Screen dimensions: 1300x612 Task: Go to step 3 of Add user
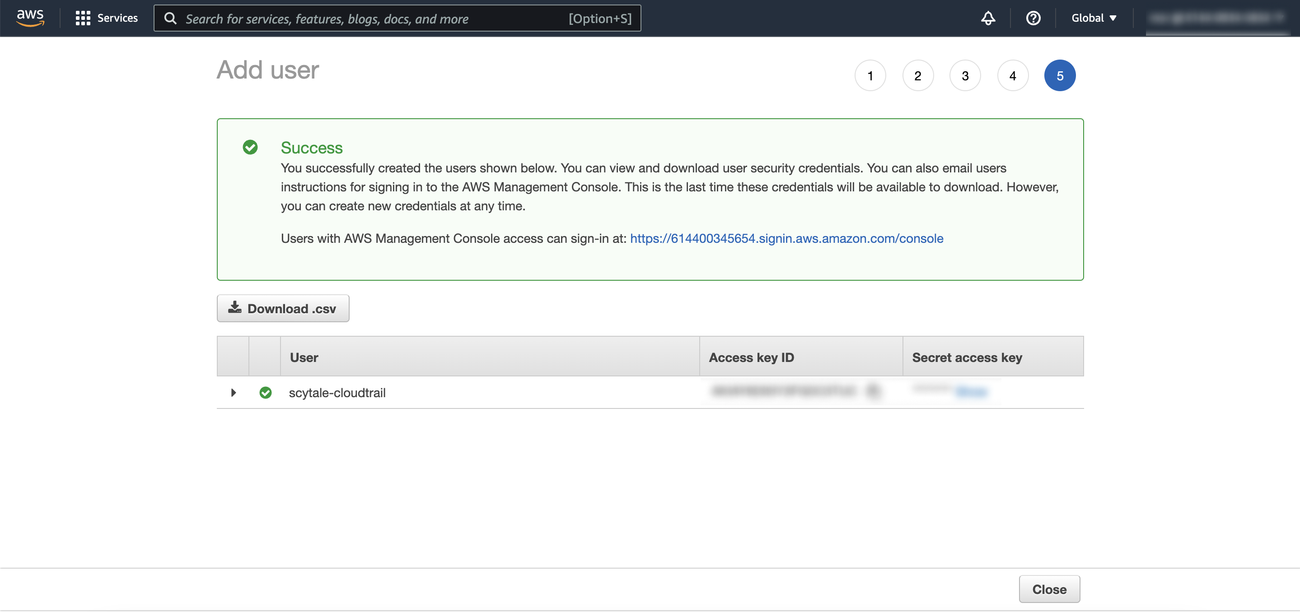coord(965,76)
